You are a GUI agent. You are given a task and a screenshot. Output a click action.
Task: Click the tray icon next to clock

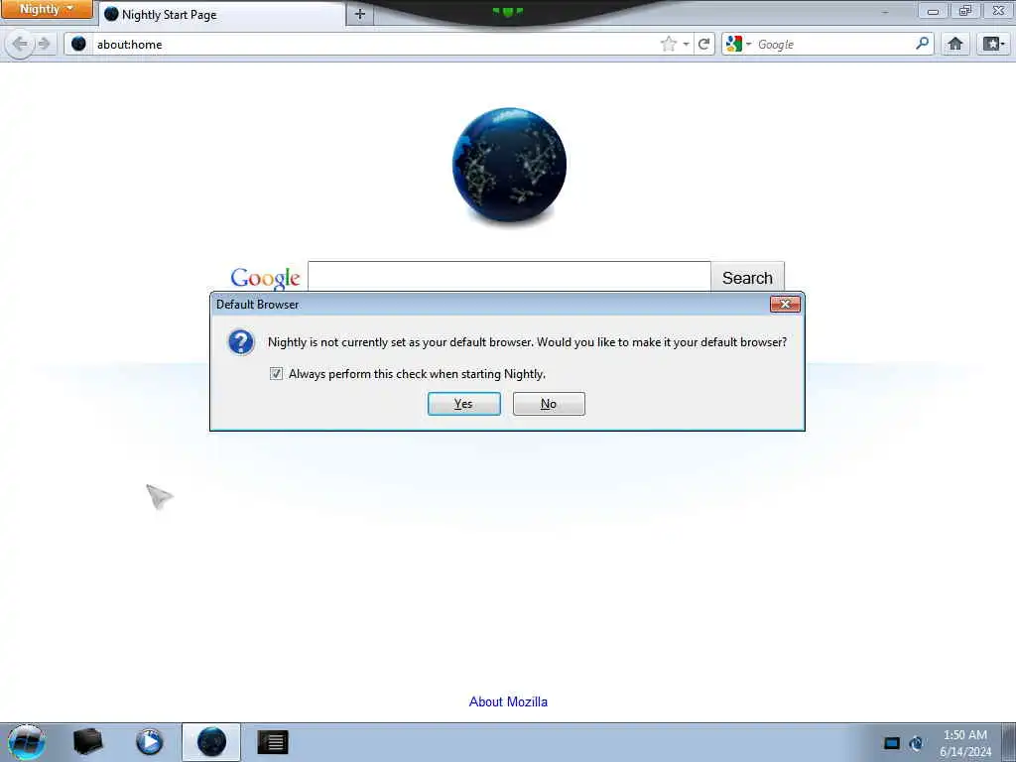point(916,743)
